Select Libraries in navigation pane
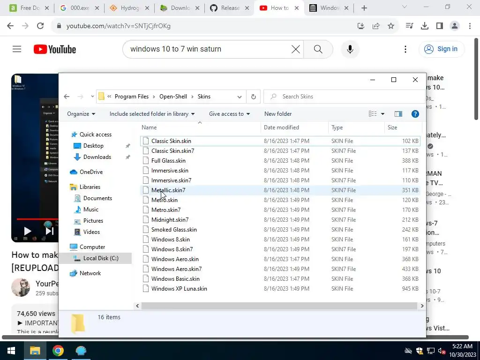Image resolution: width=480 pixels, height=360 pixels. pos(90,187)
